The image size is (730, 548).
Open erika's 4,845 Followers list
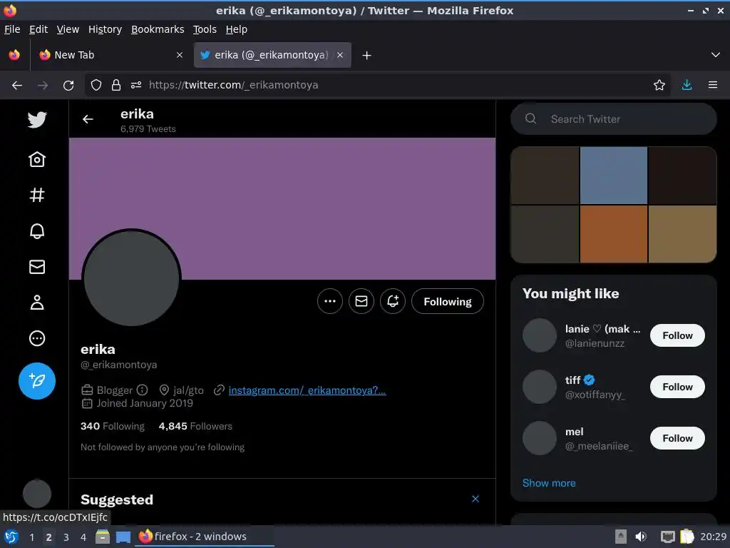click(195, 426)
